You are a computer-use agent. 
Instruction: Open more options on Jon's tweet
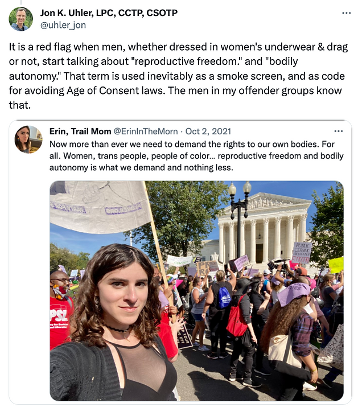point(346,13)
